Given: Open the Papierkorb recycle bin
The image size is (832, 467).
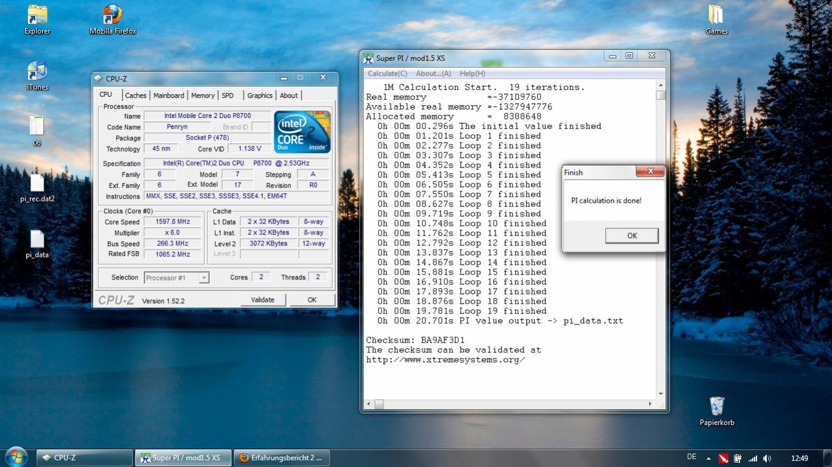Looking at the screenshot, I should click(717, 411).
